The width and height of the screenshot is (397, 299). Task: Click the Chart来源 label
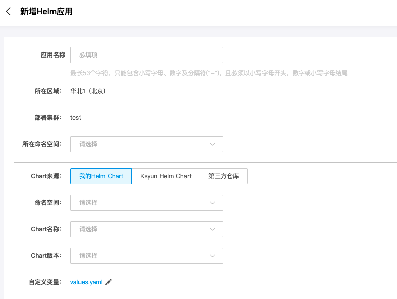[x=46, y=176]
